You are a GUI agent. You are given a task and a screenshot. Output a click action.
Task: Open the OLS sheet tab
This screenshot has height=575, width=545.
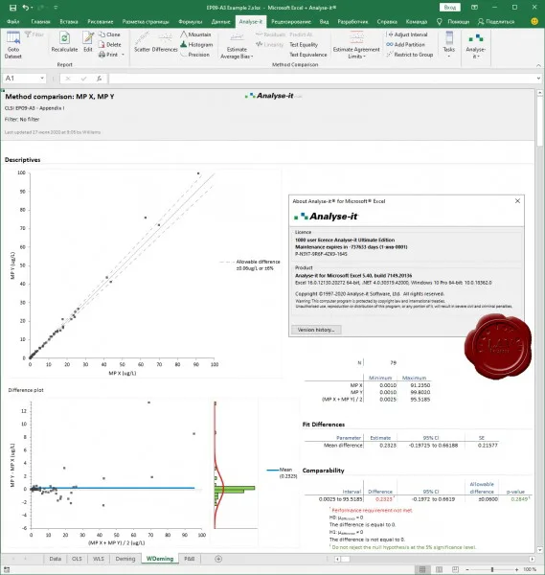click(x=77, y=559)
